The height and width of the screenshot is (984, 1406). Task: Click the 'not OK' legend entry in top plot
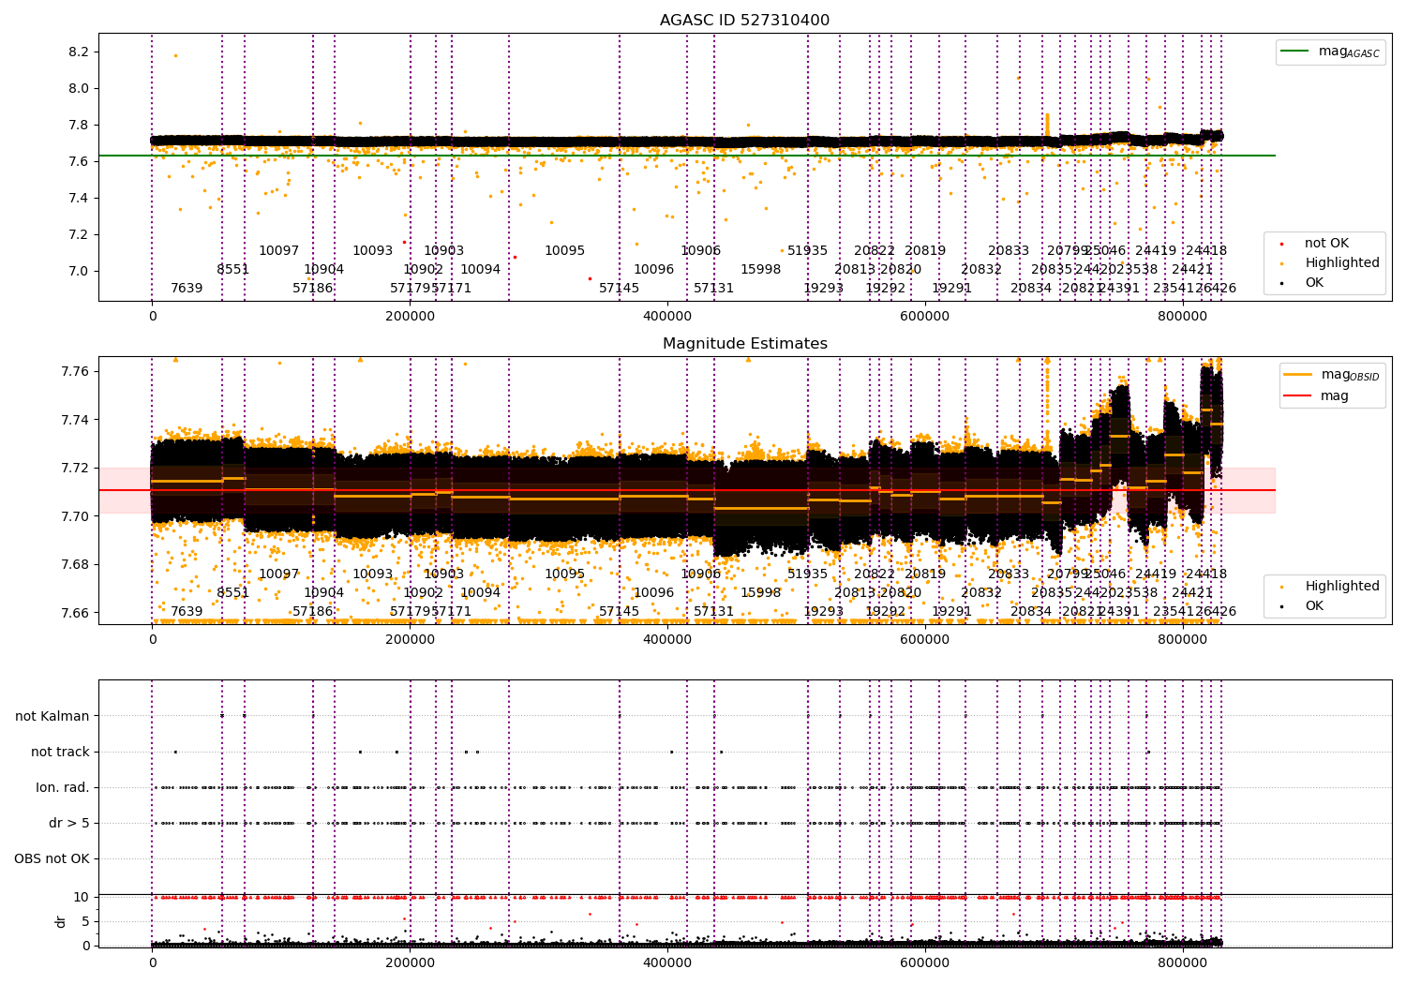coord(1315,243)
